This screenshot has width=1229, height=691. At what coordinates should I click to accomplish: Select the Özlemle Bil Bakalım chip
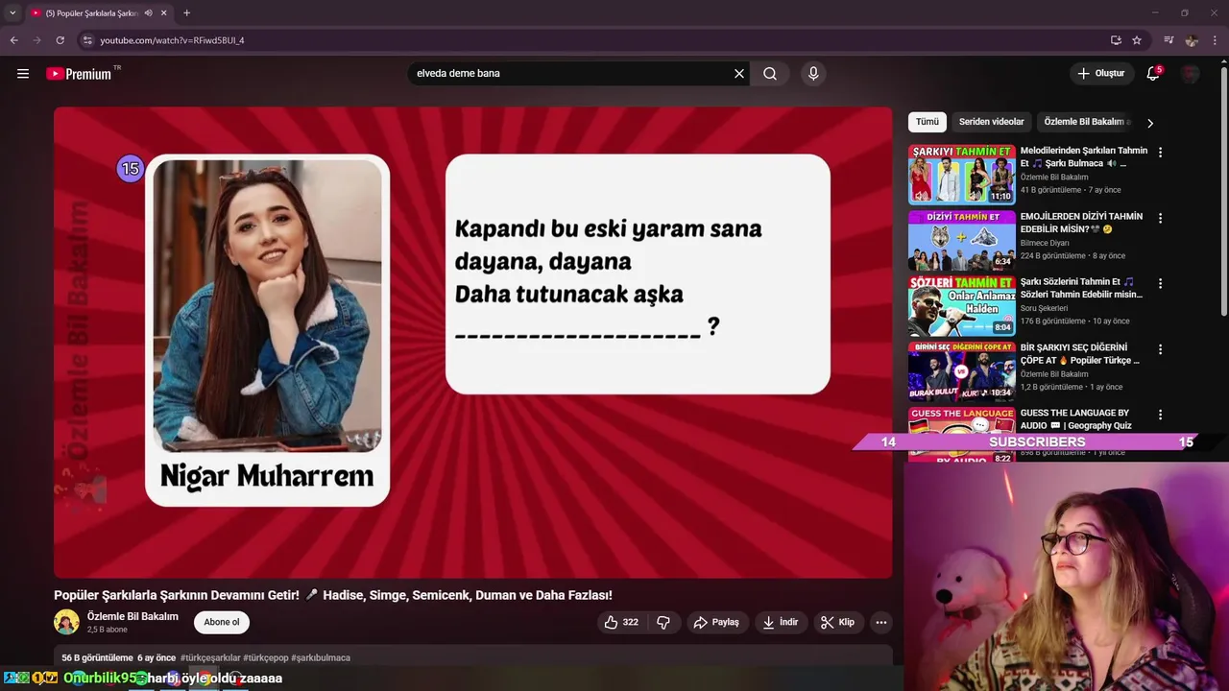click(x=1085, y=122)
